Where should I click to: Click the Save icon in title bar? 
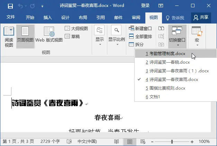[10, 6]
